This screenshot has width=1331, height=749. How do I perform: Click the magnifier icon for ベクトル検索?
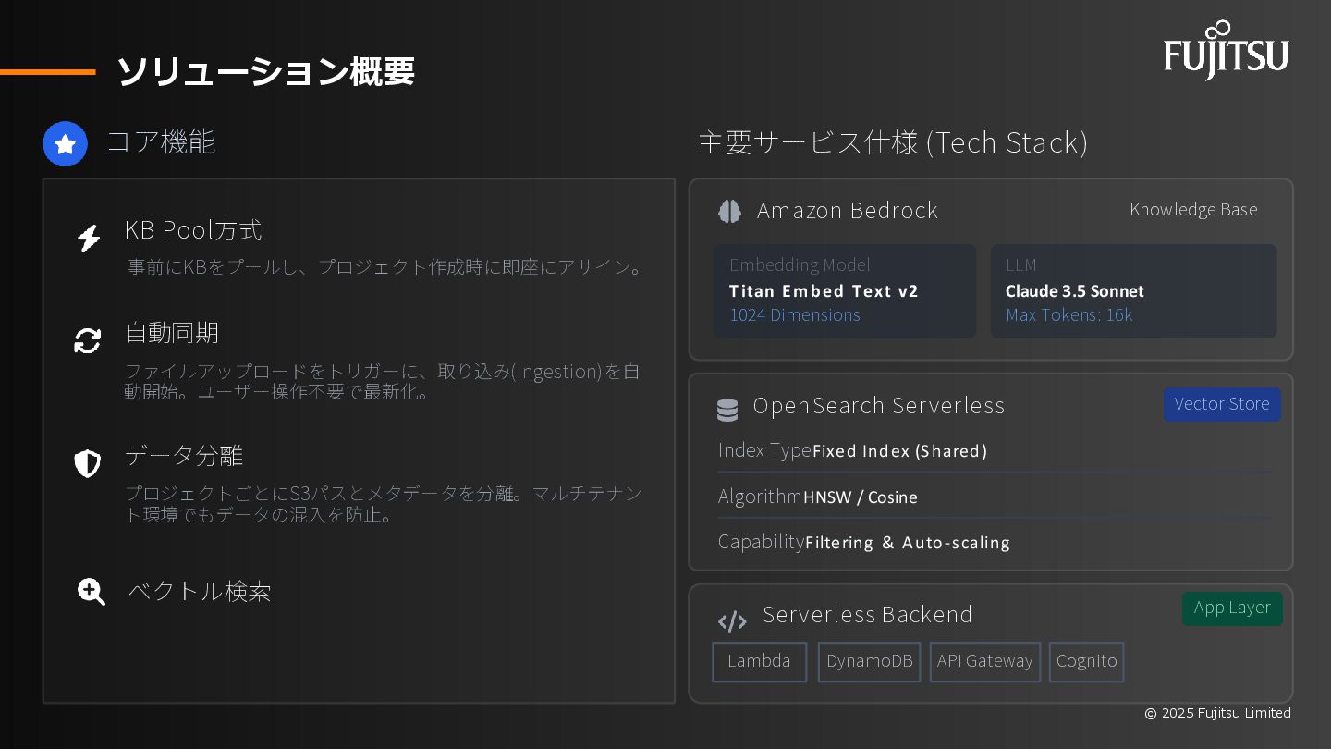[92, 592]
